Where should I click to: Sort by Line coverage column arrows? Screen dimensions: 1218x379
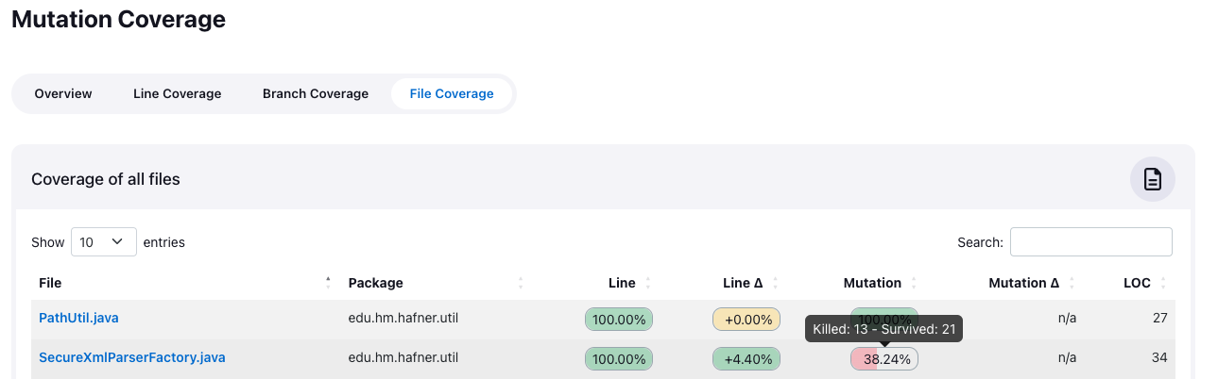(648, 283)
